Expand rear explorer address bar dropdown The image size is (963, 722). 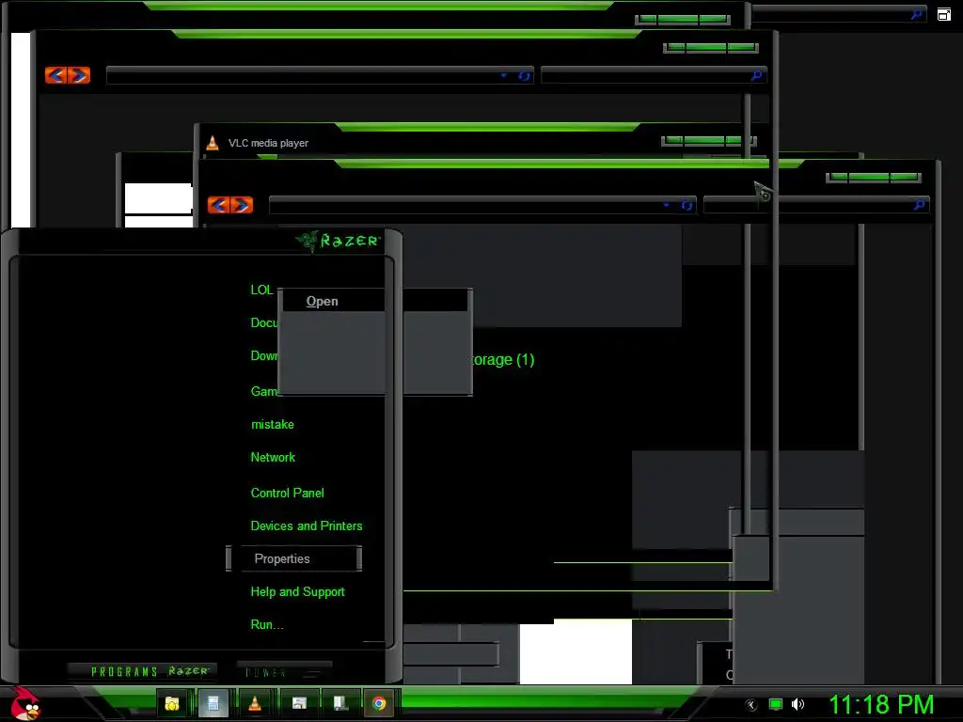pos(504,75)
